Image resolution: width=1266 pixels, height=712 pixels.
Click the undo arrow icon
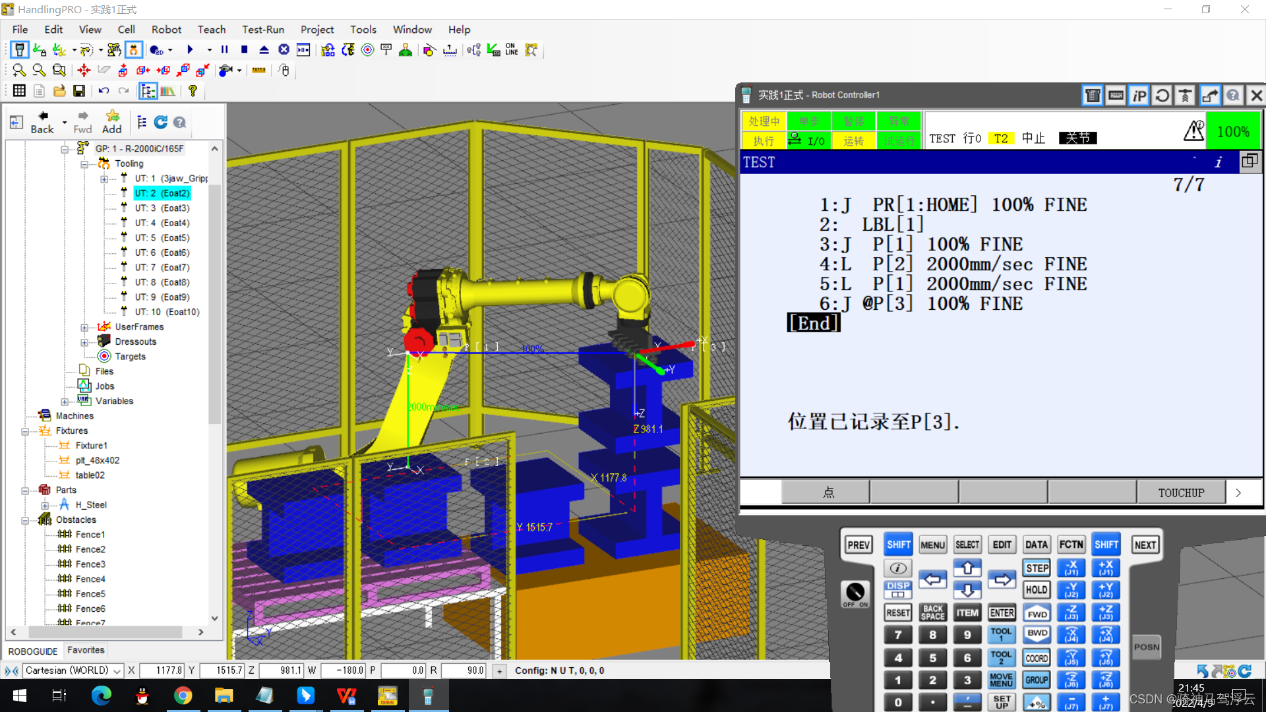point(104,91)
